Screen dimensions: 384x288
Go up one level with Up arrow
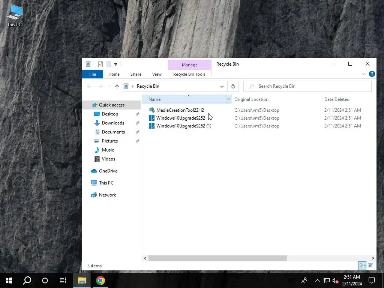click(117, 87)
